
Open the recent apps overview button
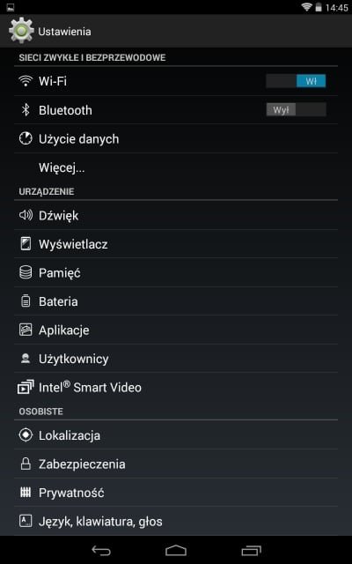pyautogui.click(x=251, y=550)
